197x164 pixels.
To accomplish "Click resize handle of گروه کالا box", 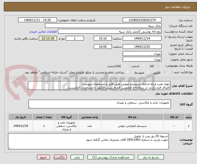I will 30,107.
